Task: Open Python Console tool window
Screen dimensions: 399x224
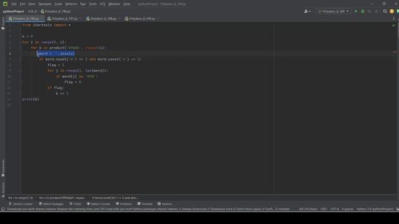Action: (x=99, y=204)
